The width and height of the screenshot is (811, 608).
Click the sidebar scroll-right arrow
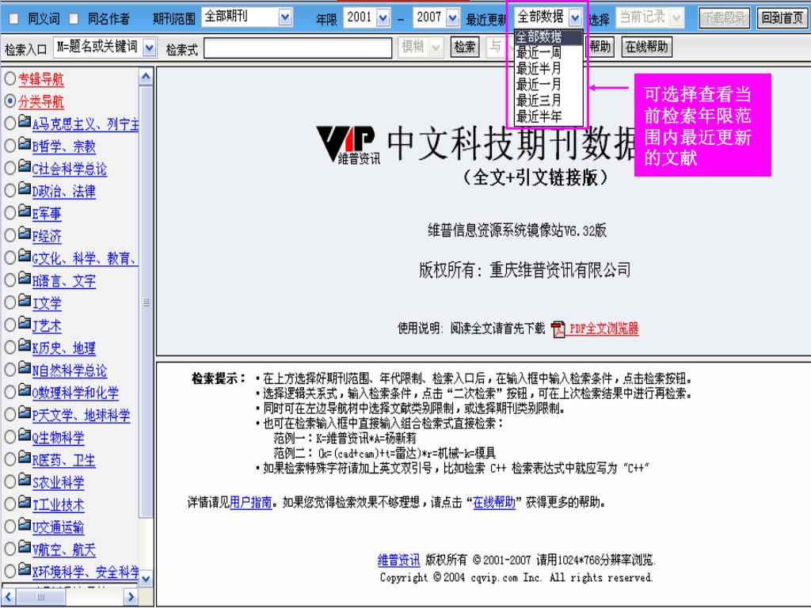coord(131,597)
